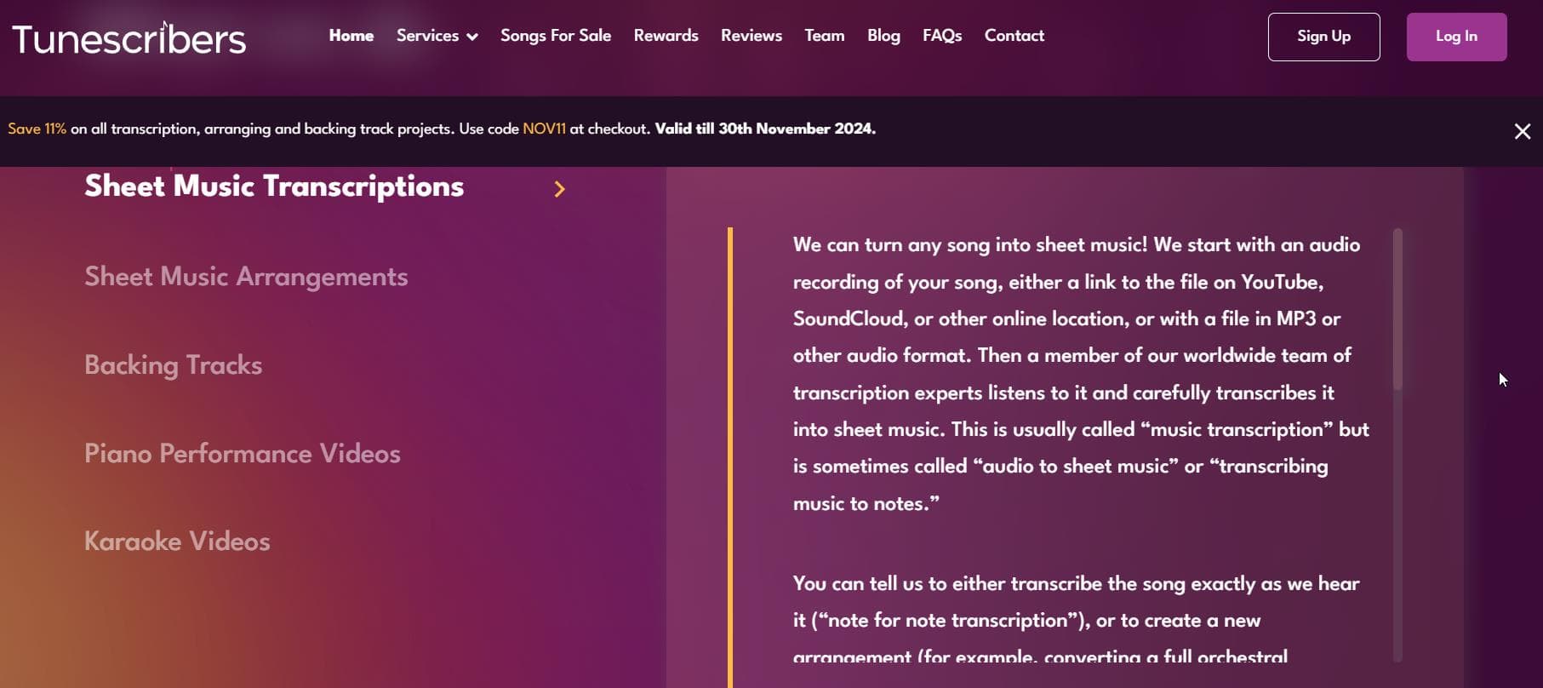Screen dimensions: 1543x688
Task: Click the NOV11 promo code text
Action: coord(544,129)
